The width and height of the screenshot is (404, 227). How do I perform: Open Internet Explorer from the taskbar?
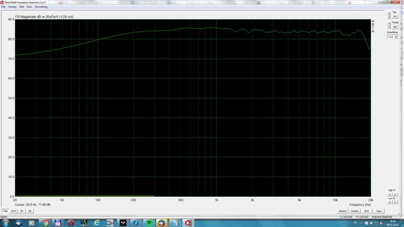click(x=97, y=223)
